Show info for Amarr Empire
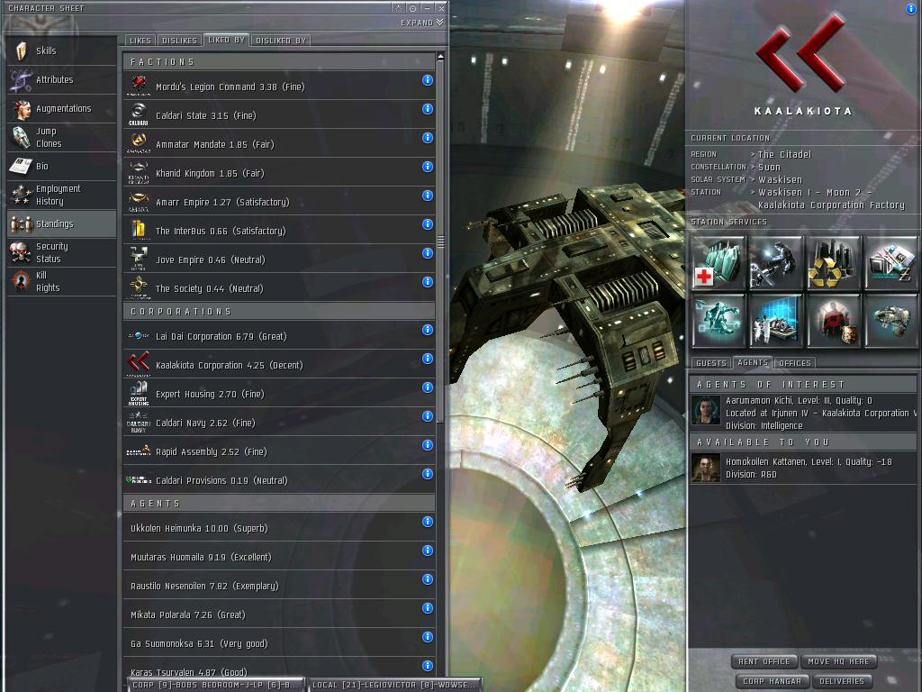922x692 pixels. 428,196
